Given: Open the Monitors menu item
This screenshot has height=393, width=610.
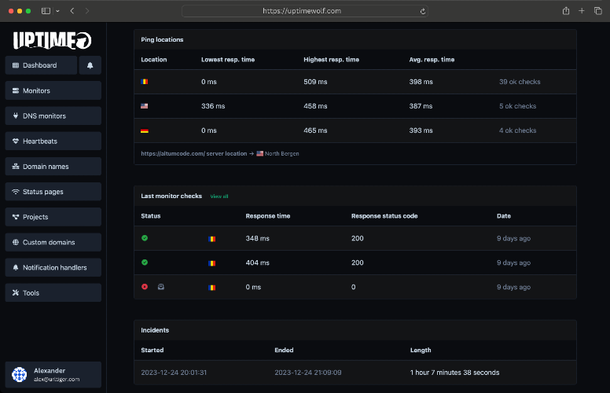Looking at the screenshot, I should 53,90.
